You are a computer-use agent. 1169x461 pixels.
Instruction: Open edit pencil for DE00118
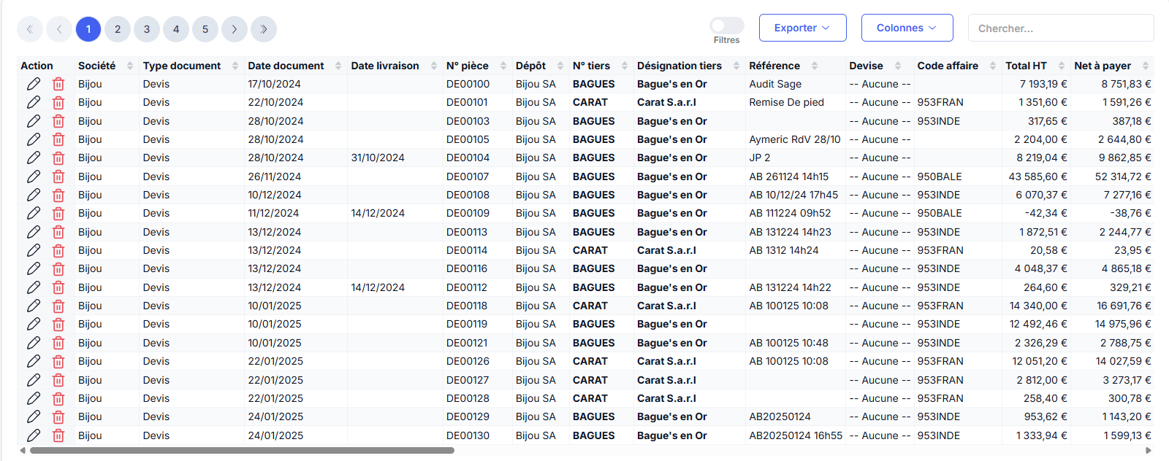click(34, 306)
